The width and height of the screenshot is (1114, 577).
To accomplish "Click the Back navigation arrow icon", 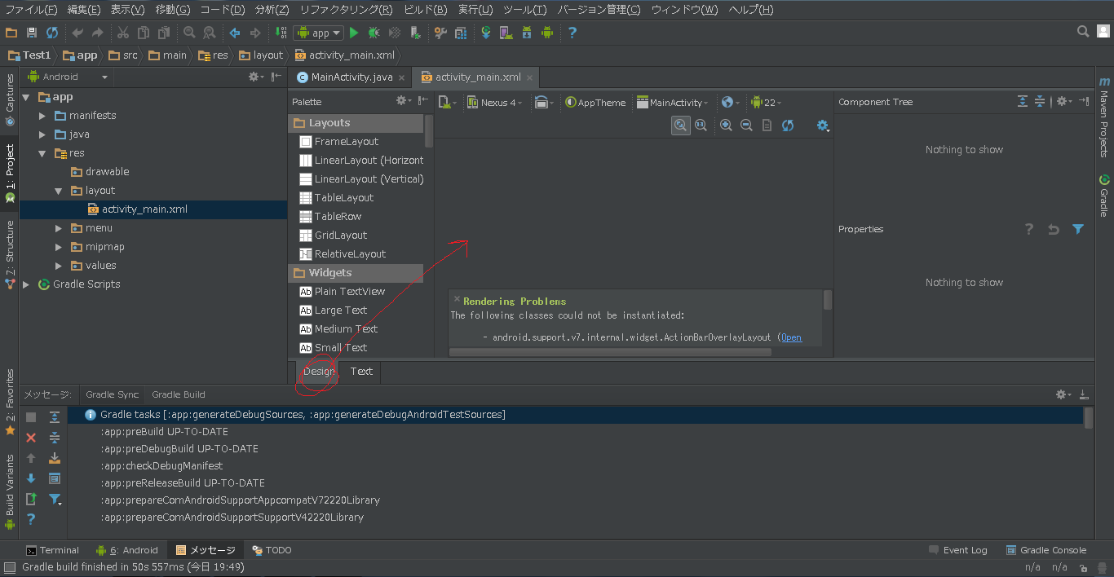I will click(235, 33).
